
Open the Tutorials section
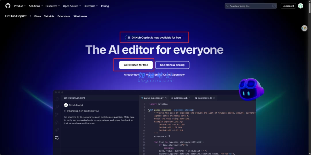tap(49, 16)
